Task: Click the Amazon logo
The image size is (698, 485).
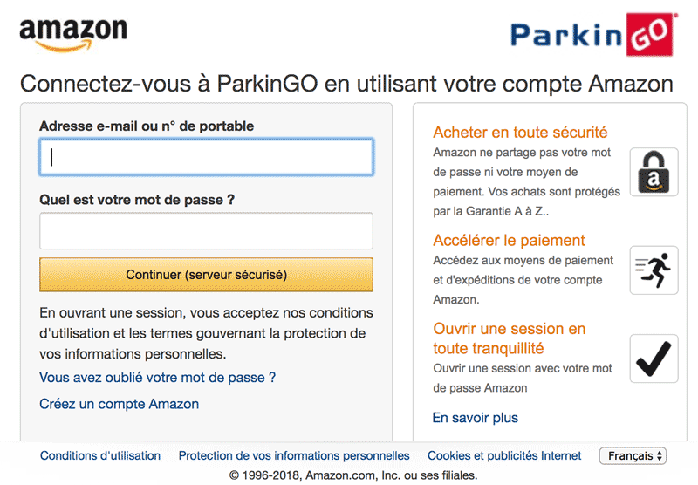Action: (x=72, y=36)
